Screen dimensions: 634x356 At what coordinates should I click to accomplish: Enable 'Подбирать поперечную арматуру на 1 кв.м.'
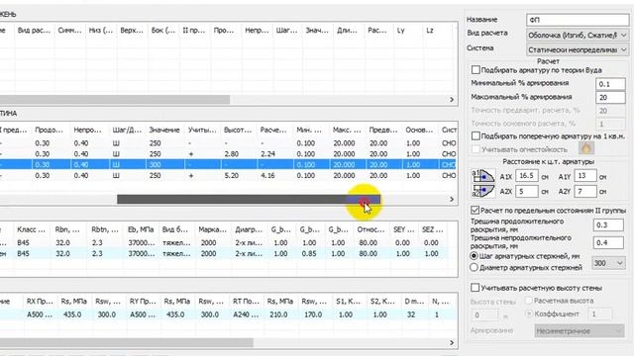pyautogui.click(x=475, y=136)
